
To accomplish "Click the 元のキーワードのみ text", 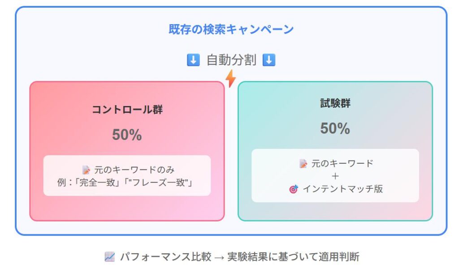I will 134,170.
